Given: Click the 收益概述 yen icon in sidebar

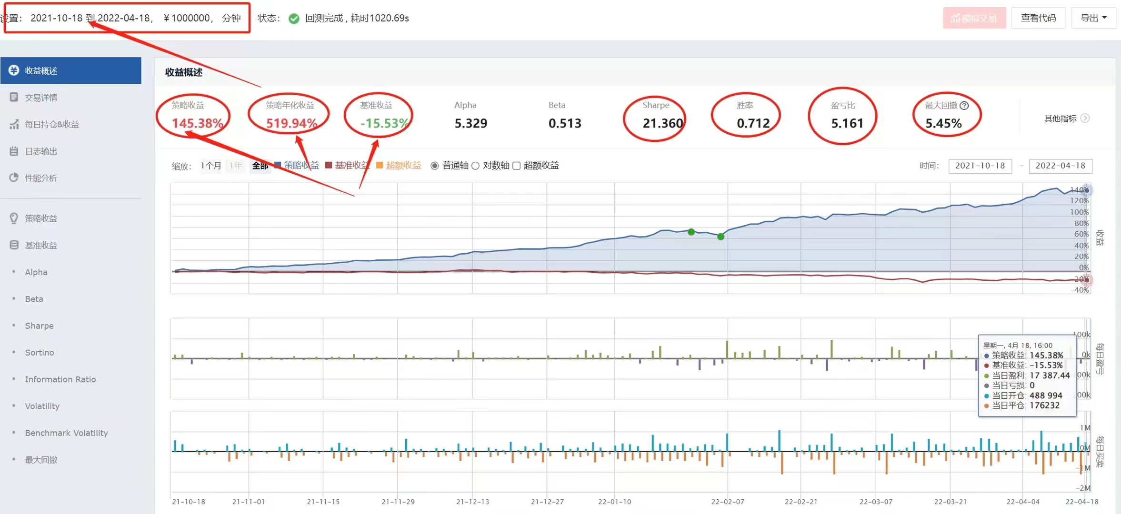Looking at the screenshot, I should (14, 70).
